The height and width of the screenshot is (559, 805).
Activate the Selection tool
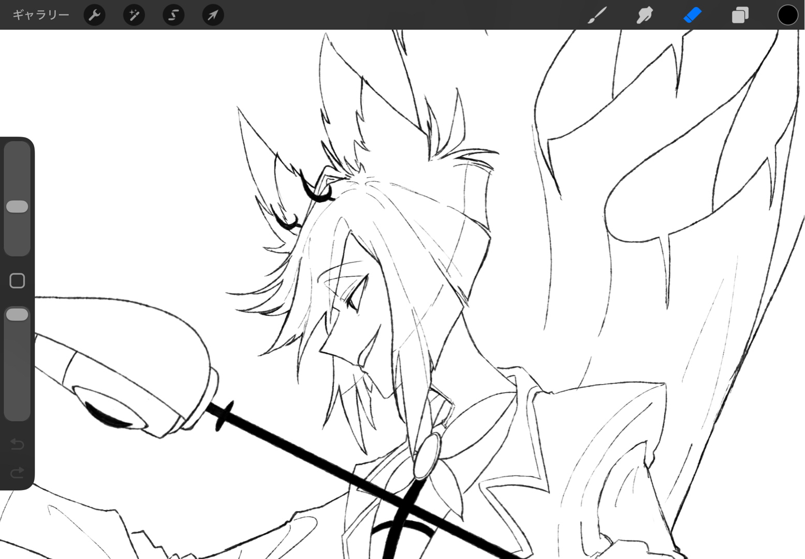173,15
